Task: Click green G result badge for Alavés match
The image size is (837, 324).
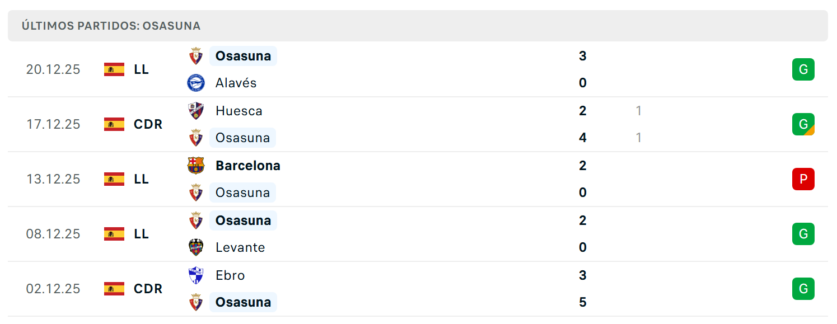Action: [x=803, y=69]
